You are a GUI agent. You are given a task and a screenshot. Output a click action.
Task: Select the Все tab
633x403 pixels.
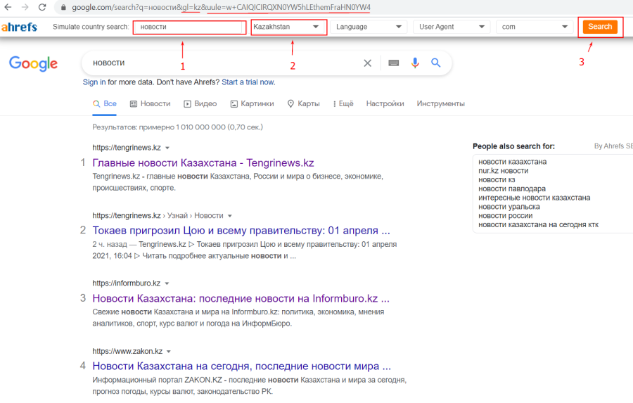tap(105, 104)
